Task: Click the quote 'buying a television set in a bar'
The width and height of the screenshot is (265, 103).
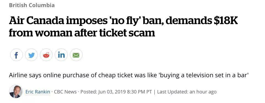Action: tap(203, 75)
